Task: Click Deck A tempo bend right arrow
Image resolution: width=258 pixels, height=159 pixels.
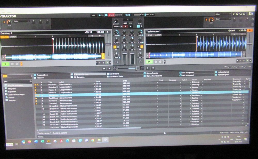Action: tap(100, 36)
